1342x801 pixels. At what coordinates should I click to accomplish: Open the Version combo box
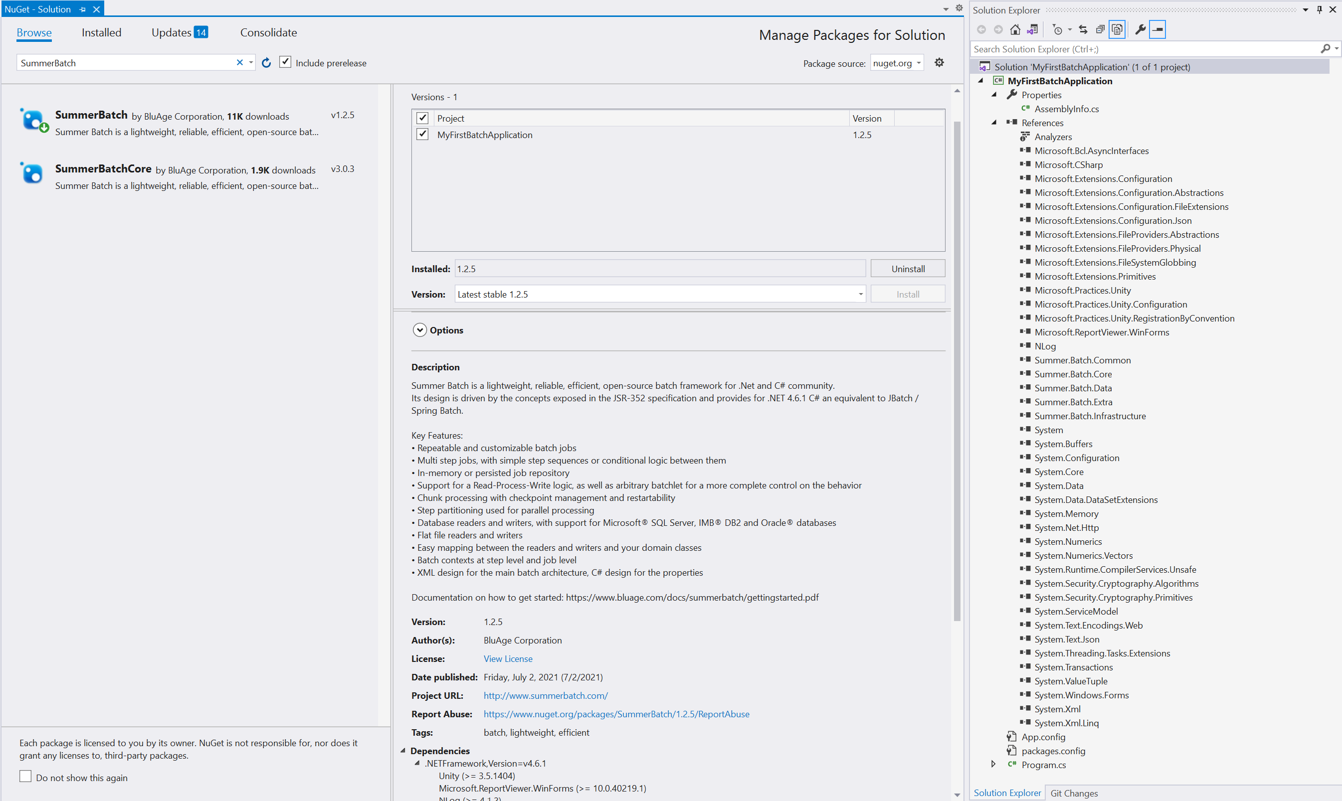[660, 294]
